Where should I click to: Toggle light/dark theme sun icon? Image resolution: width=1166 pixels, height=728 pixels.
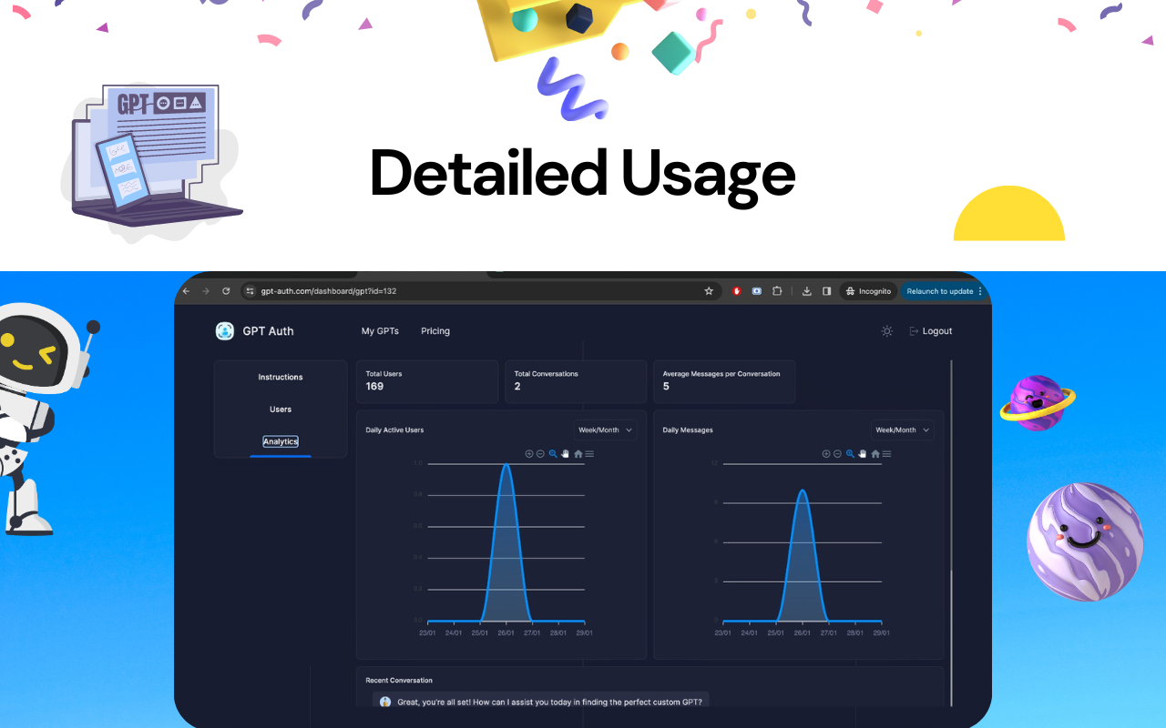[x=887, y=331]
